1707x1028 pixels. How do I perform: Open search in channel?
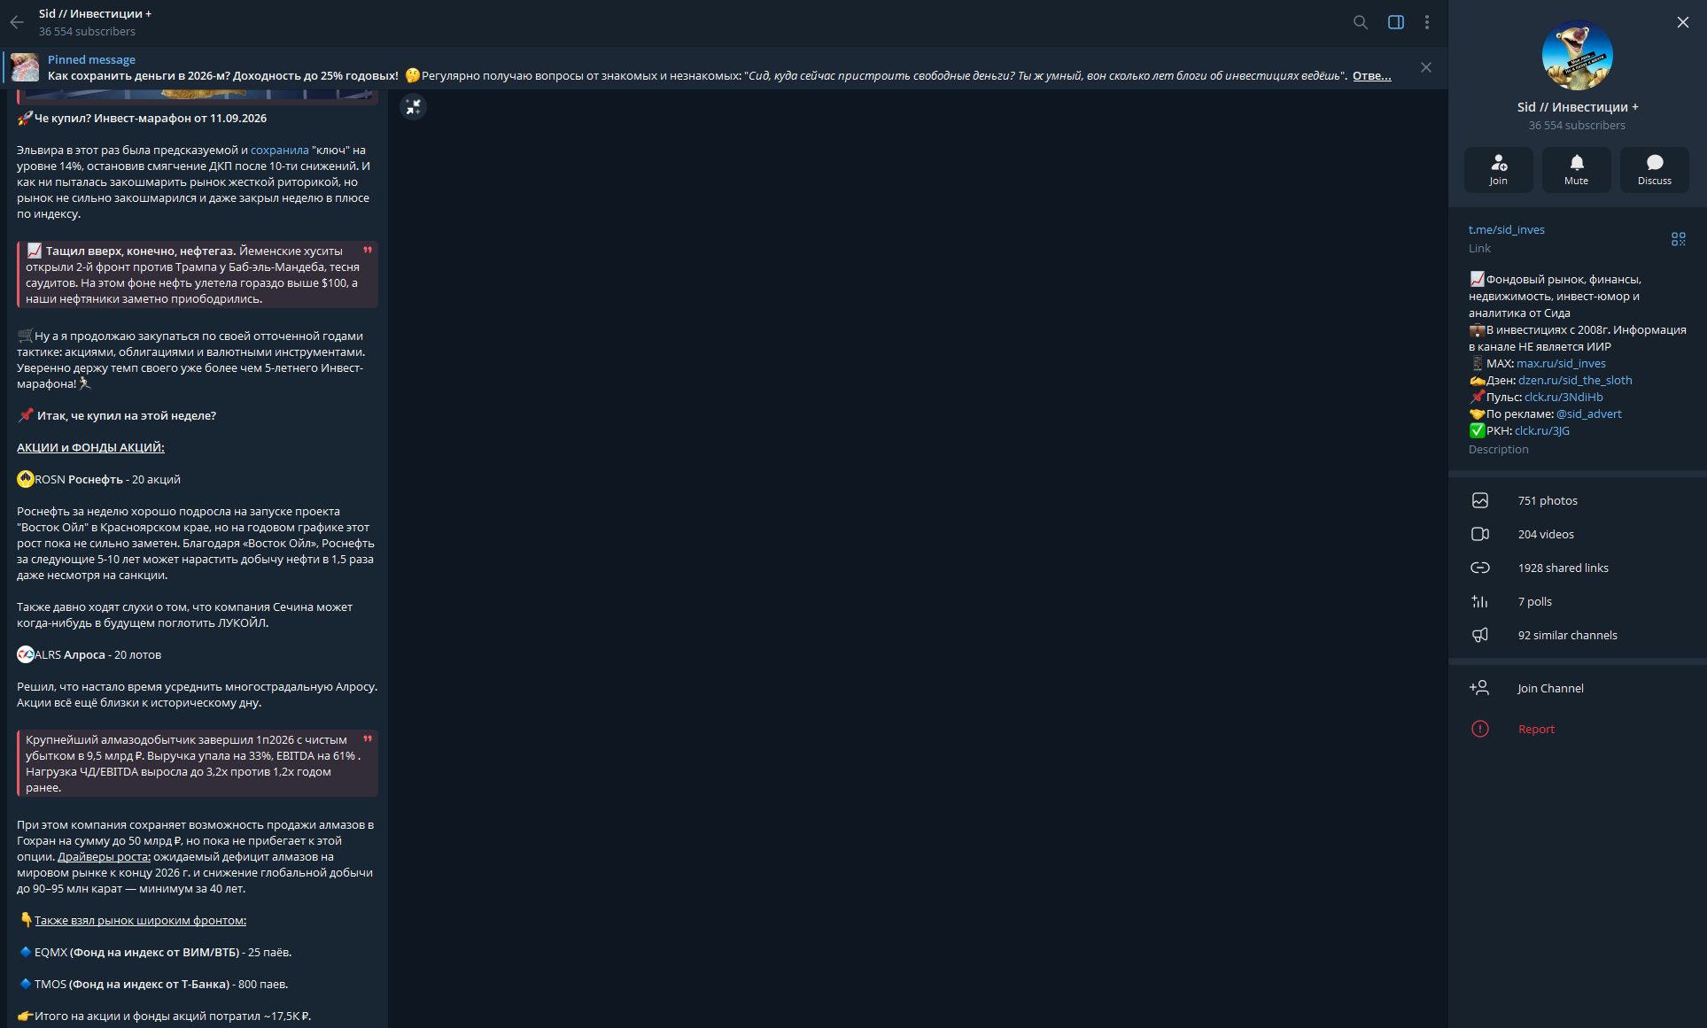point(1361,22)
